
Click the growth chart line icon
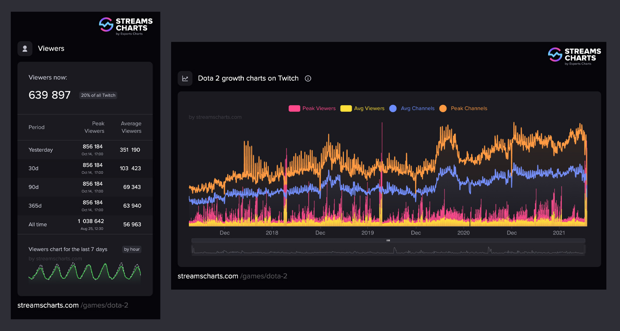point(185,78)
